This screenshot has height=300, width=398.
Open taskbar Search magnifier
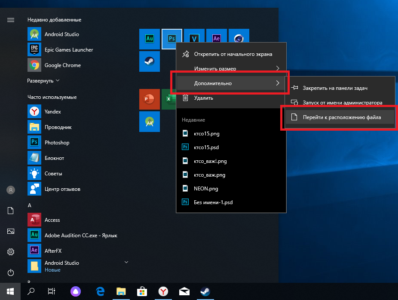31,291
